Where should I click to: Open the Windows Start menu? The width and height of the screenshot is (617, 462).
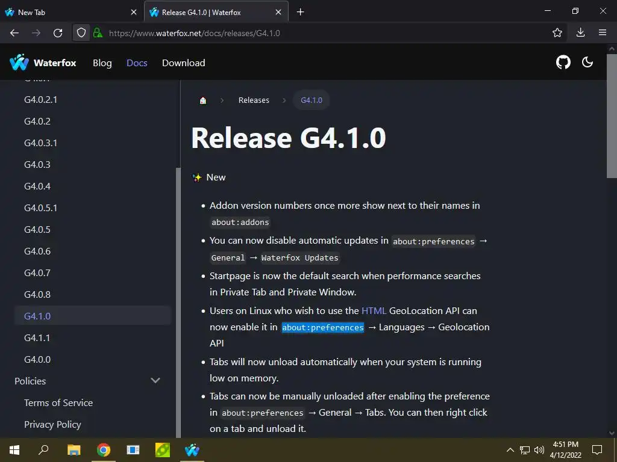[14, 450]
